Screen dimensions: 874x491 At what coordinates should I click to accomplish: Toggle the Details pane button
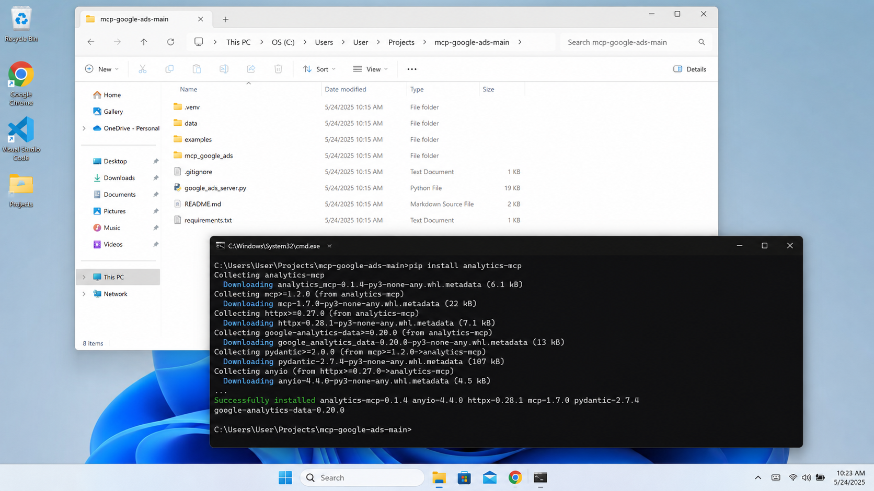click(690, 69)
